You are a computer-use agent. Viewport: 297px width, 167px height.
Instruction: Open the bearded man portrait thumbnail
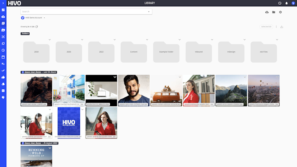(x=134, y=90)
